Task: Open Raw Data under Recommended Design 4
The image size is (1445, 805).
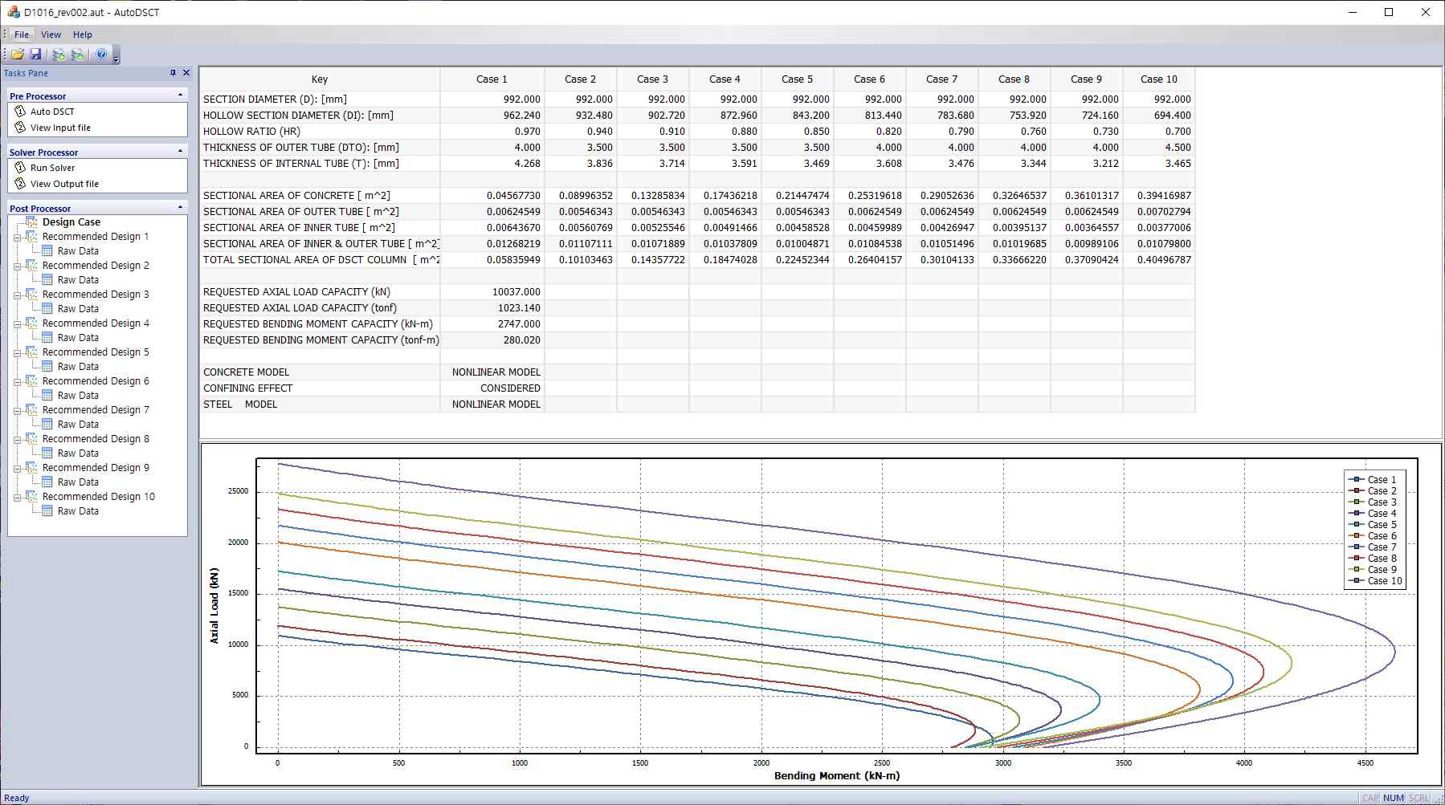Action: point(78,338)
